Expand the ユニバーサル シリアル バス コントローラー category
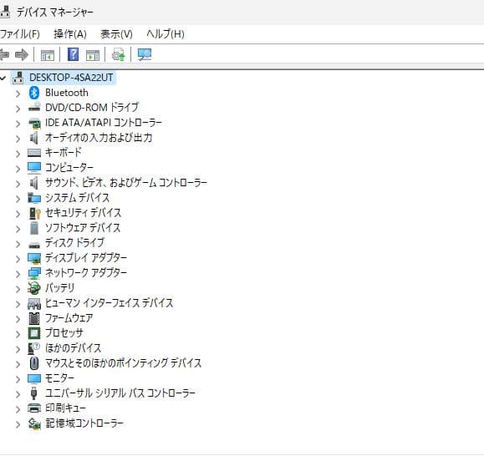The image size is (484, 456). coord(18,393)
